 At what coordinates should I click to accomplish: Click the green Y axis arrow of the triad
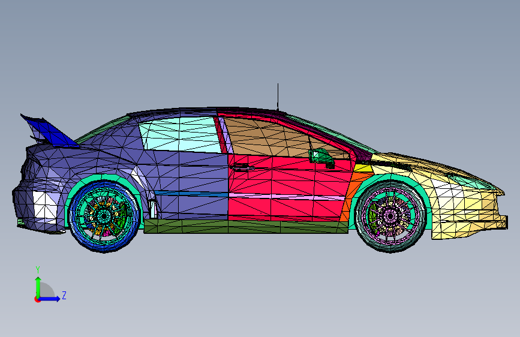coord(38,287)
